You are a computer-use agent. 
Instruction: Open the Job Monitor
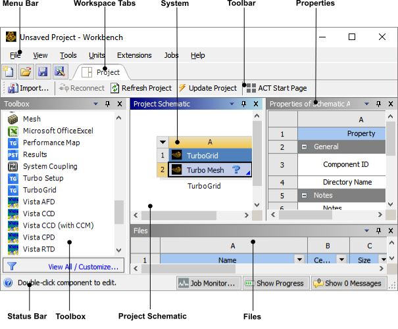point(209,283)
